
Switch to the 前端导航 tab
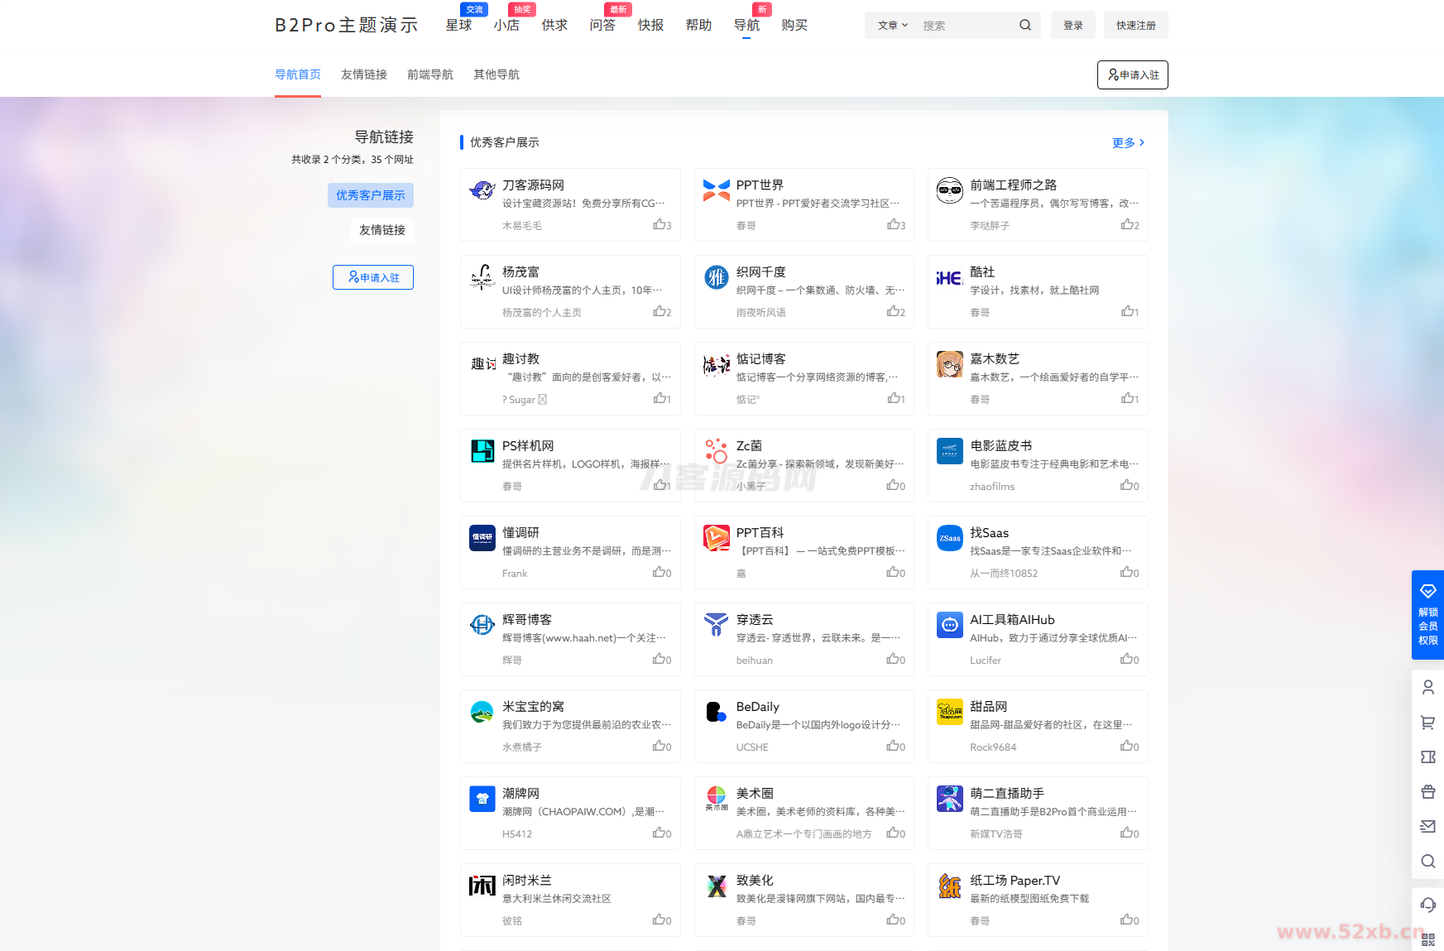coord(429,74)
